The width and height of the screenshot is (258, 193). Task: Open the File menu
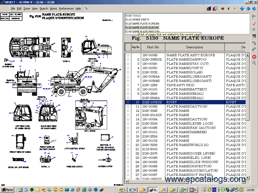click(x=13, y=9)
